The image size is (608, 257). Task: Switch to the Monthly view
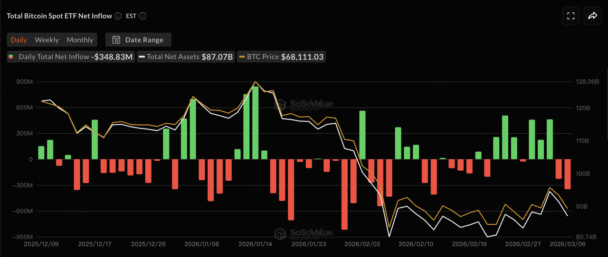(x=80, y=40)
